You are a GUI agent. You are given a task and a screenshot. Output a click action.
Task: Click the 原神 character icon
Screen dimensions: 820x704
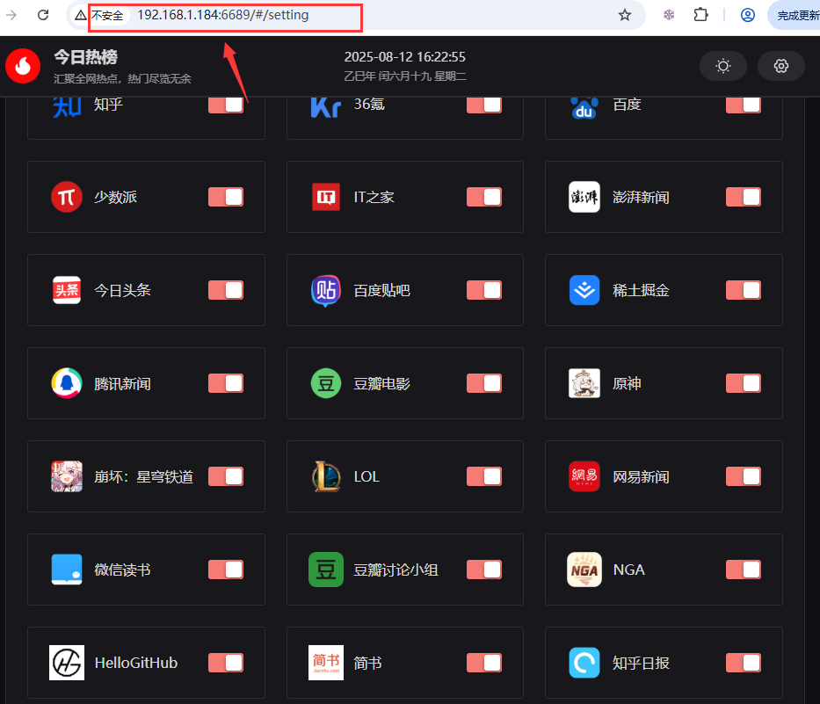click(x=584, y=383)
